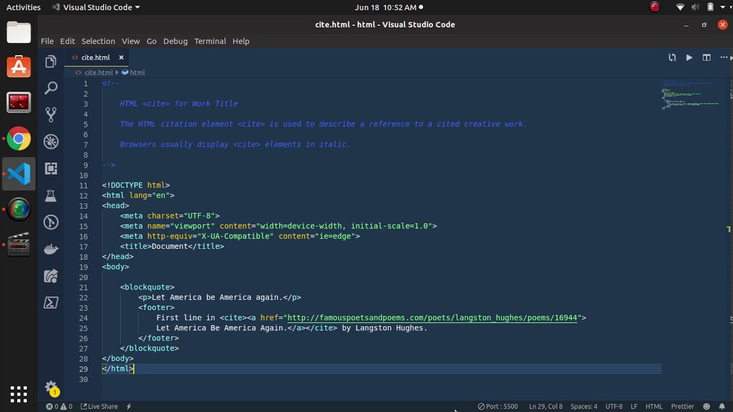
Task: Open the Debug view with crossed-out bug icon
Action: click(x=51, y=141)
